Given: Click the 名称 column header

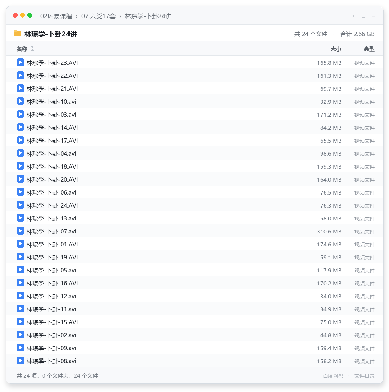Looking at the screenshot, I should point(22,49).
